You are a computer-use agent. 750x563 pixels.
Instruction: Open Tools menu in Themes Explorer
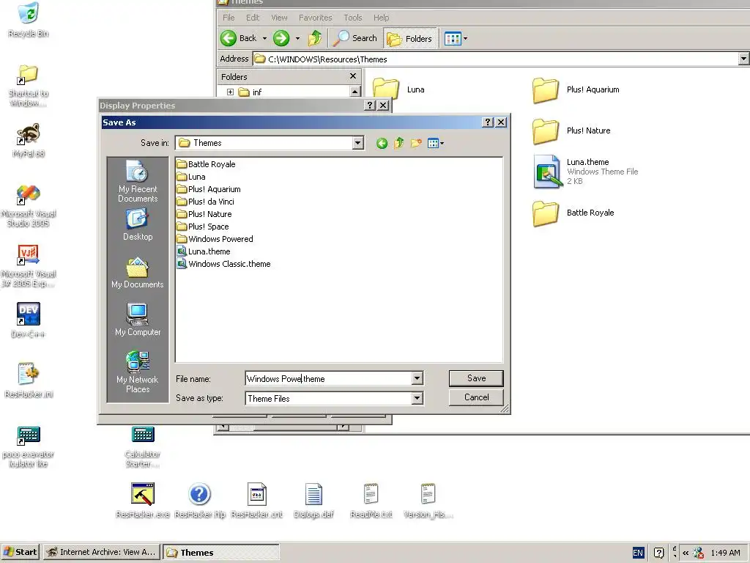coord(353,18)
